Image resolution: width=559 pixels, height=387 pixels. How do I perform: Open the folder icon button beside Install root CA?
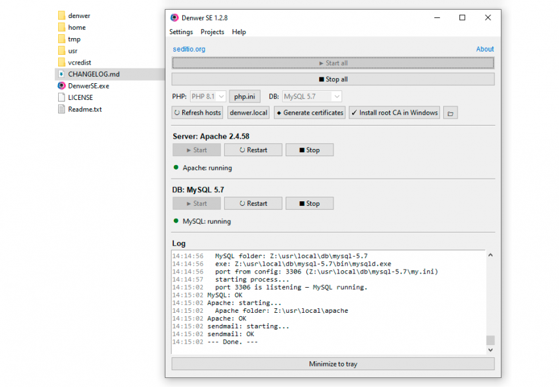click(x=450, y=113)
